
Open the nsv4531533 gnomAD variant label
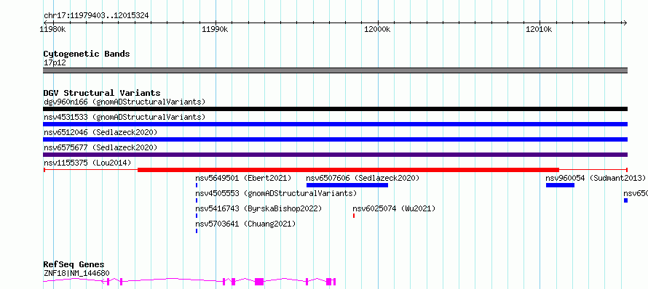(125, 117)
